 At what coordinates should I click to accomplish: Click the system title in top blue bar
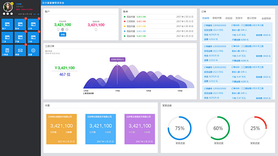pos(53,3)
